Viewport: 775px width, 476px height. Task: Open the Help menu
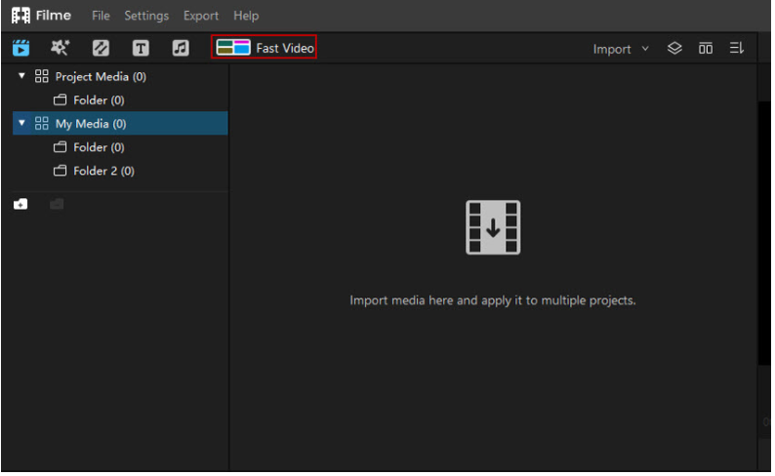246,16
